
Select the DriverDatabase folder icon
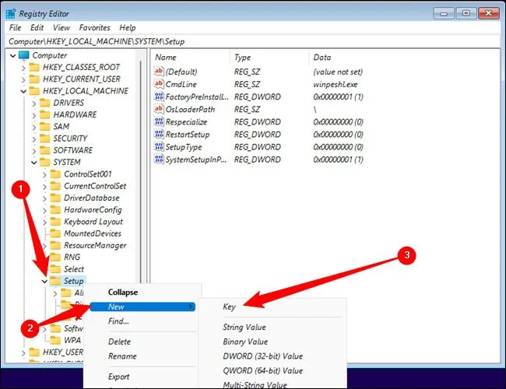(x=54, y=198)
